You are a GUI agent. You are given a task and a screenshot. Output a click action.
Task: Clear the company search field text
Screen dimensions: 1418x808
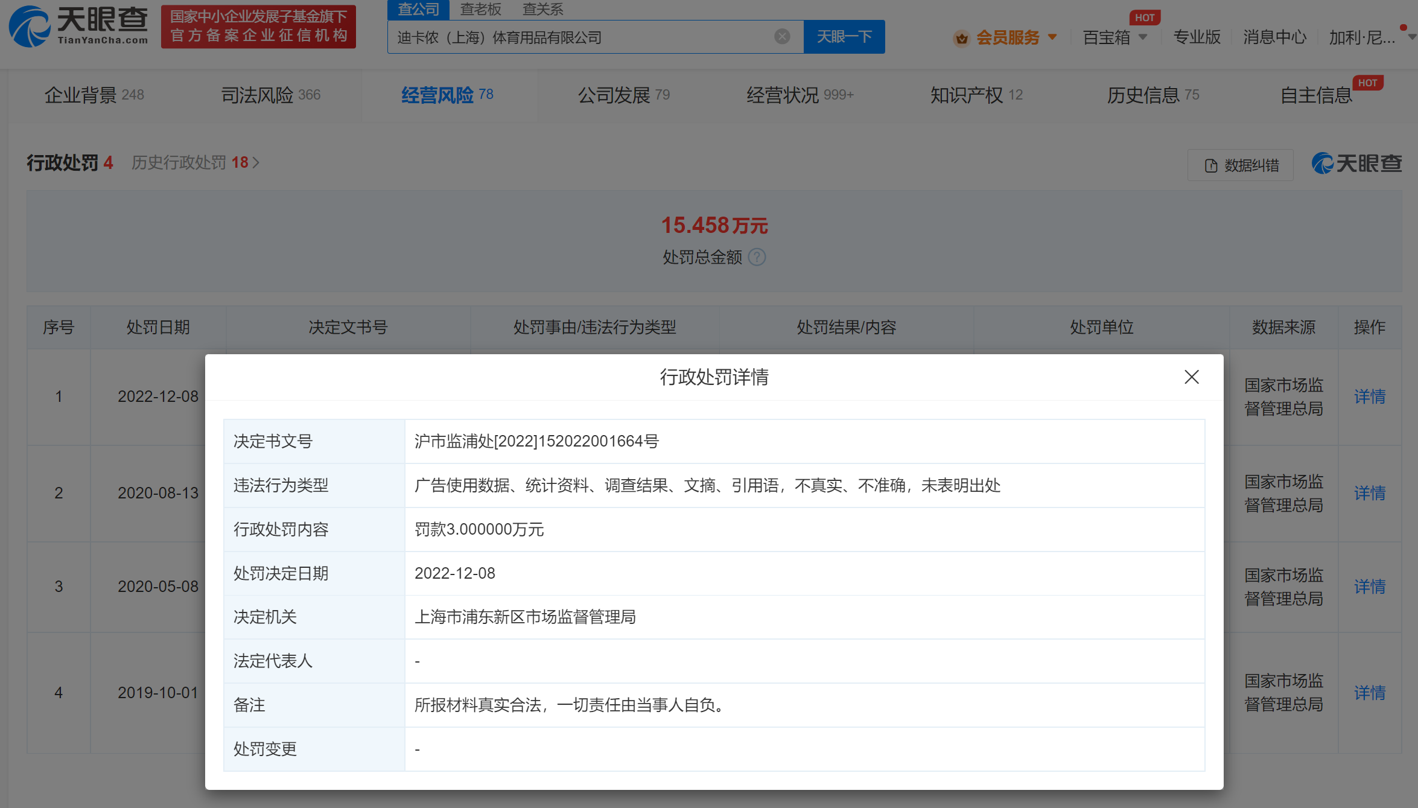(782, 37)
